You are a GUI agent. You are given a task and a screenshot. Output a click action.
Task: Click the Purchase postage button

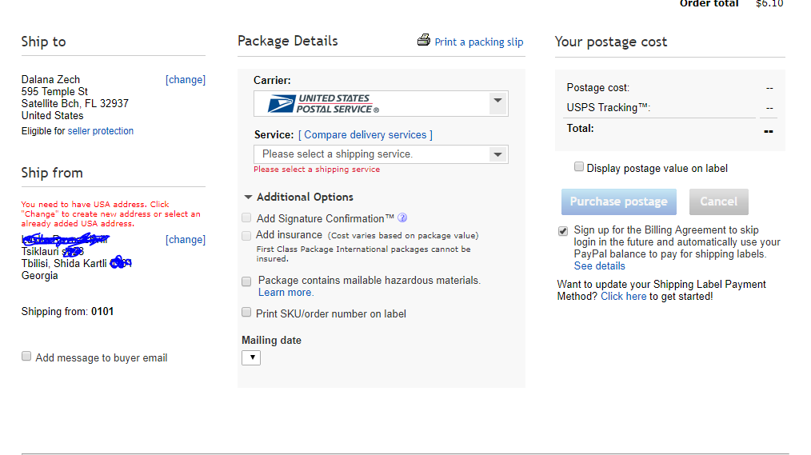point(618,202)
